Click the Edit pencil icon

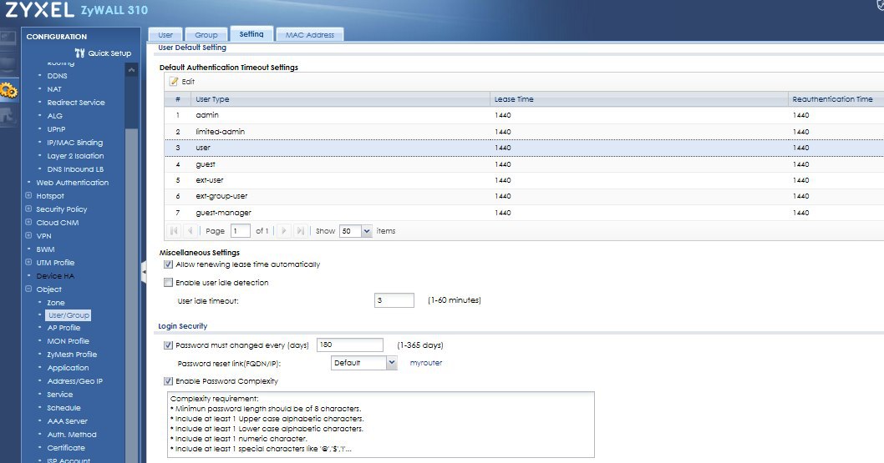tap(175, 82)
